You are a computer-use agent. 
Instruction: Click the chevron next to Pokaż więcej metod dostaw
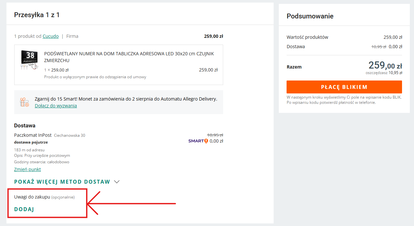117,182
